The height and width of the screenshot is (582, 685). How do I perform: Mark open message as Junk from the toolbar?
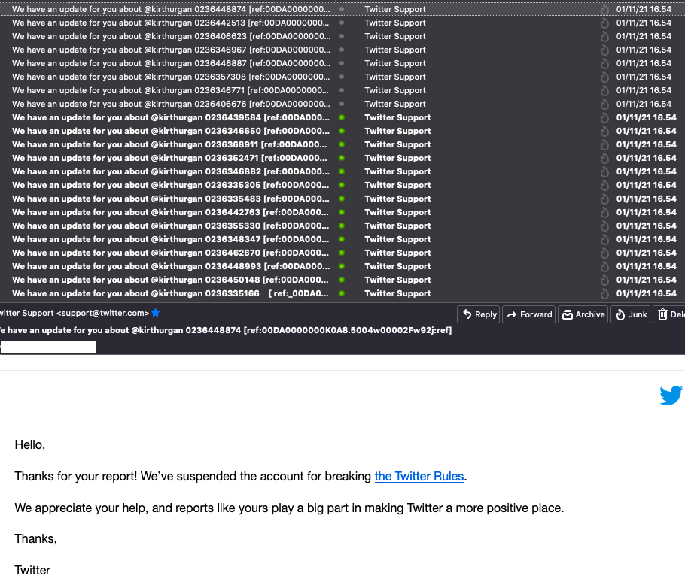[630, 314]
